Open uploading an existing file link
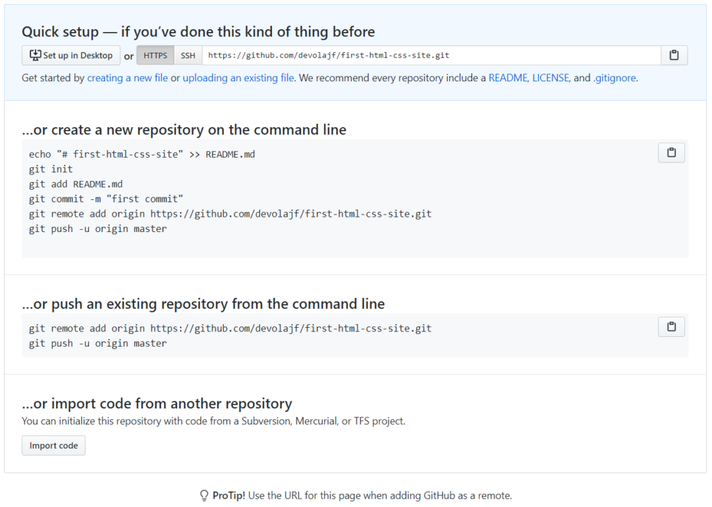This screenshot has height=507, width=712. [238, 78]
